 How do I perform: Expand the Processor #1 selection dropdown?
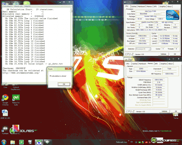click(150, 49)
